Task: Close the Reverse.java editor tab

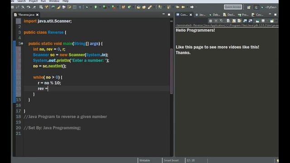Action: pyautogui.click(x=37, y=14)
